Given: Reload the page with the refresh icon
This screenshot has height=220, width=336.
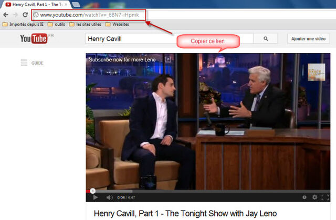Looking at the screenshot, I should [x=25, y=15].
